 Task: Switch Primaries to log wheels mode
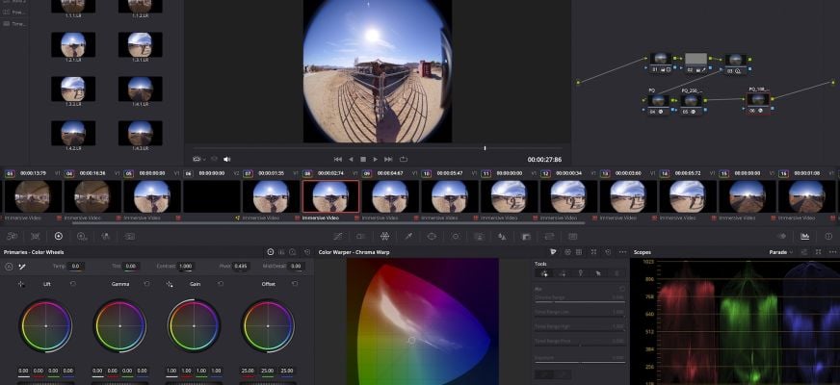pos(293,251)
